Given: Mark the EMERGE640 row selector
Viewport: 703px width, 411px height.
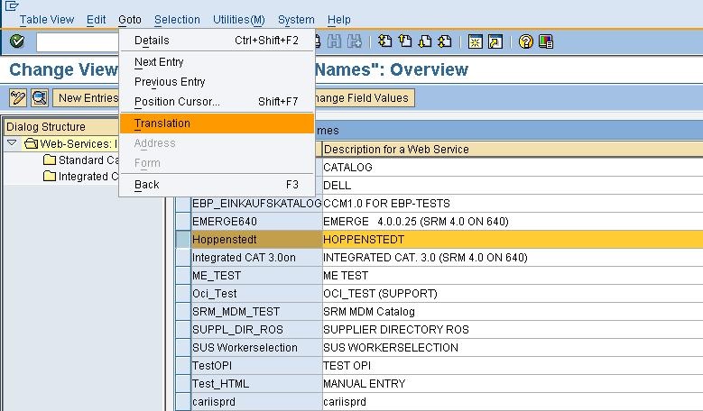Looking at the screenshot, I should click(x=183, y=221).
